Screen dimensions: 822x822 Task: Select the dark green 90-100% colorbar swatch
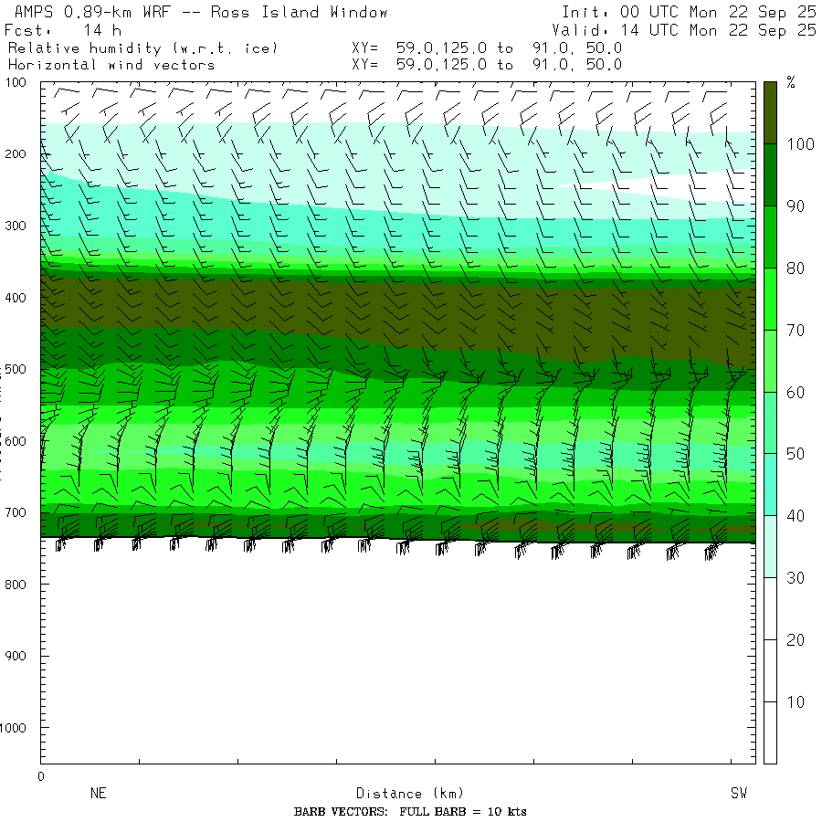pyautogui.click(x=770, y=175)
